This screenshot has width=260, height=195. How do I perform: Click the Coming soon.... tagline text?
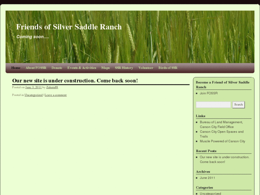click(33, 37)
